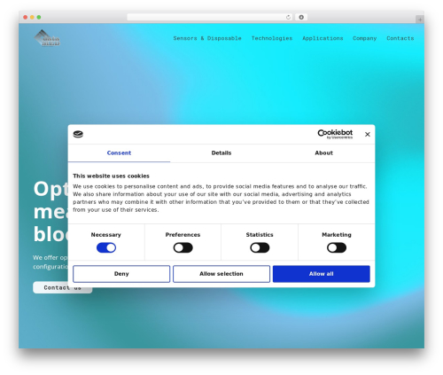443x375 pixels.
Task: Click the site logo in the header
Action: point(47,38)
